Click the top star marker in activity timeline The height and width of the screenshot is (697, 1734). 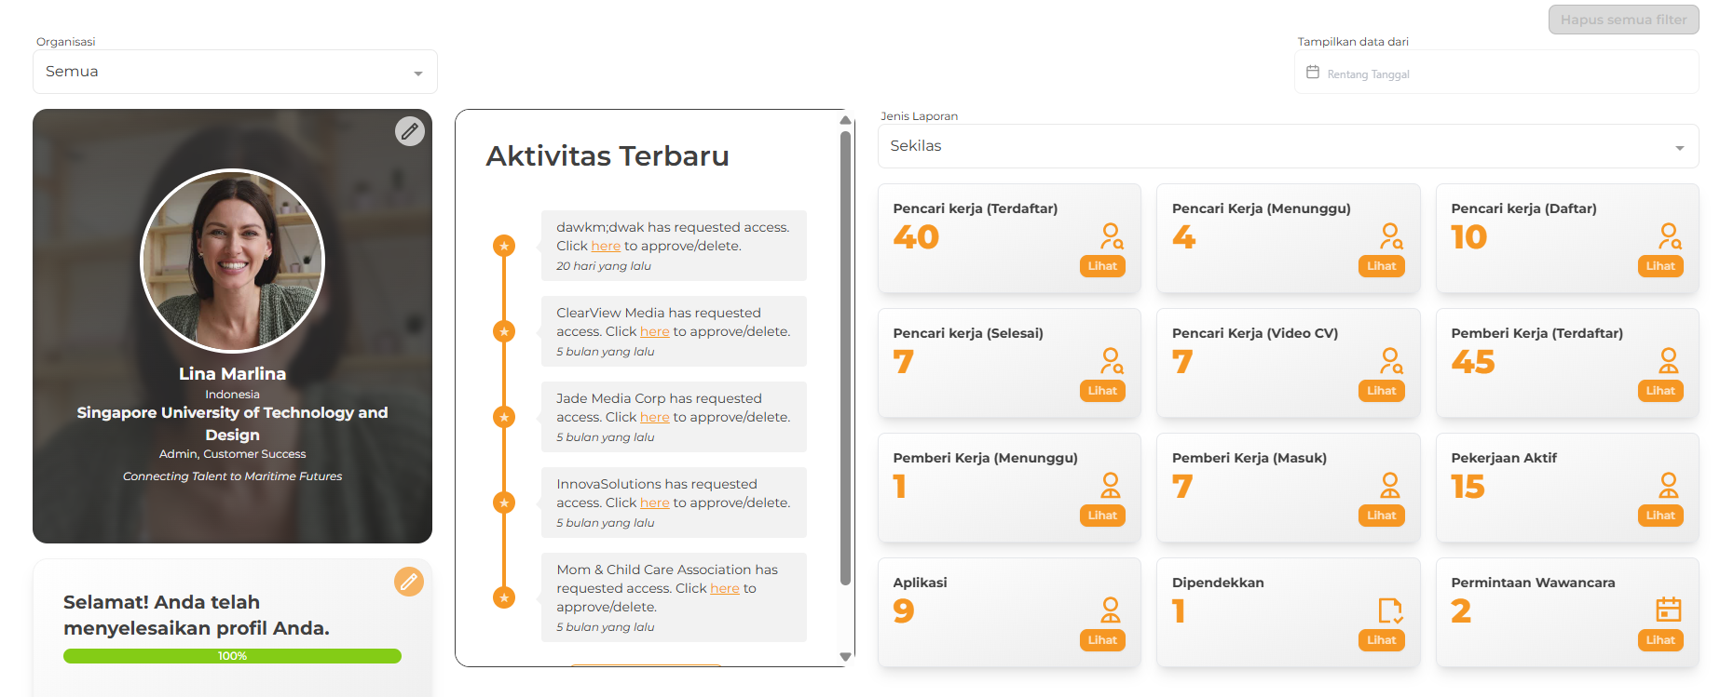tap(504, 246)
